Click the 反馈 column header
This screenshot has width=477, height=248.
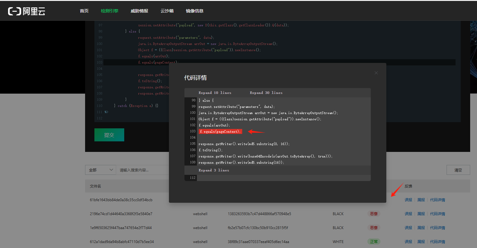click(x=408, y=186)
